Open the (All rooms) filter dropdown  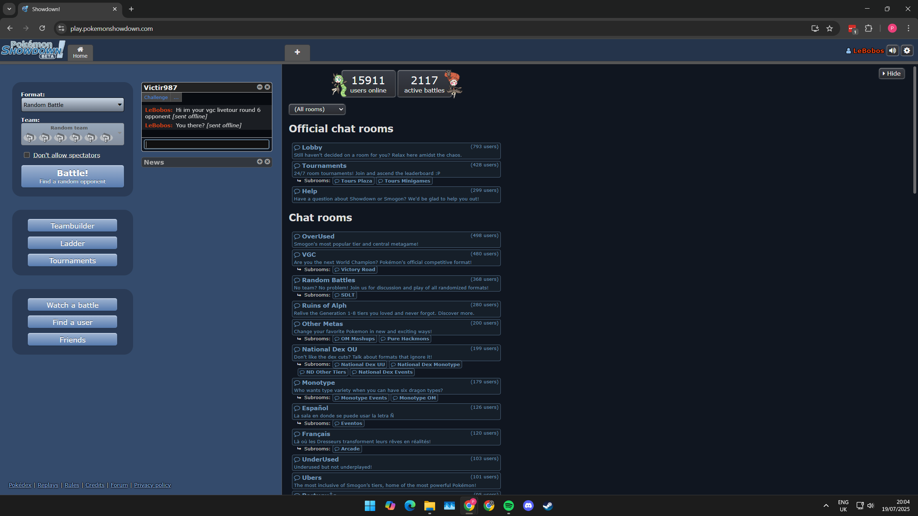pos(317,109)
